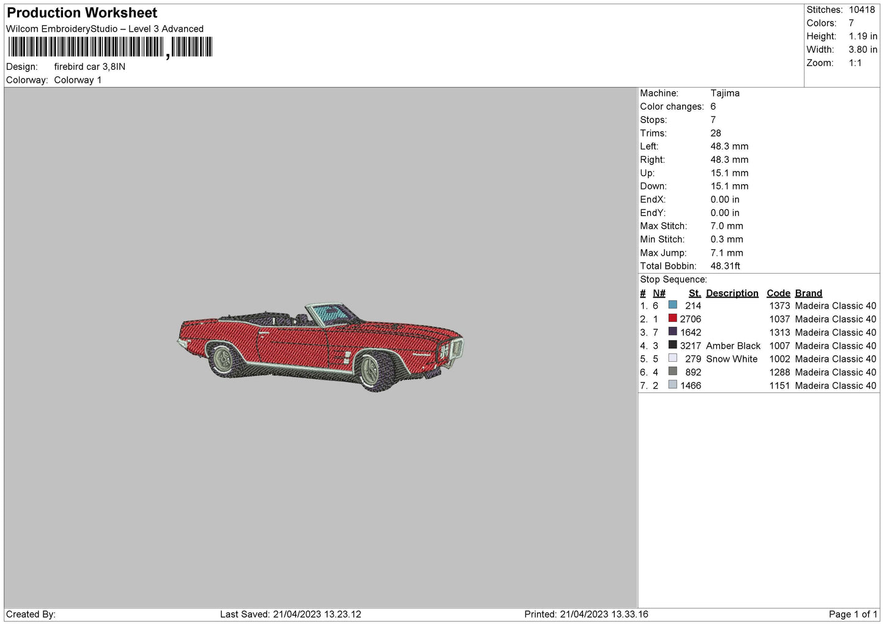Click thread code '1373' in stop 1
884x625 pixels.
click(779, 305)
